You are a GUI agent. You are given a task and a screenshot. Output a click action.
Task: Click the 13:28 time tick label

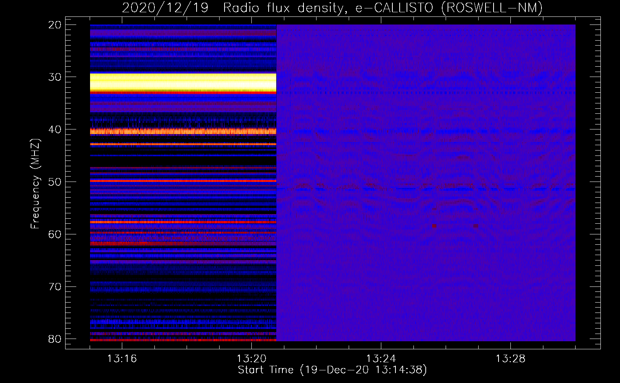tap(510, 358)
